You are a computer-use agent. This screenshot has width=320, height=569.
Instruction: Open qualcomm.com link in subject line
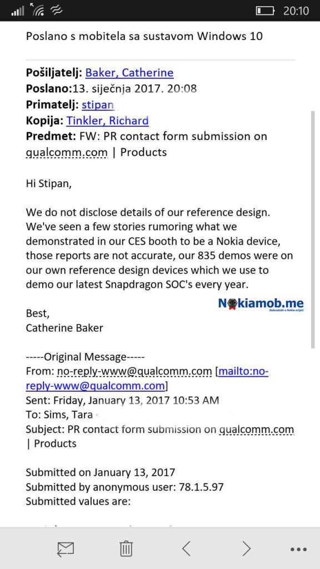(x=67, y=152)
